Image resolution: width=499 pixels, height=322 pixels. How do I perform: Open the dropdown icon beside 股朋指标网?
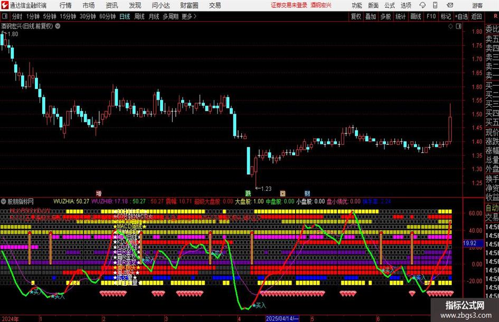pos(4,201)
